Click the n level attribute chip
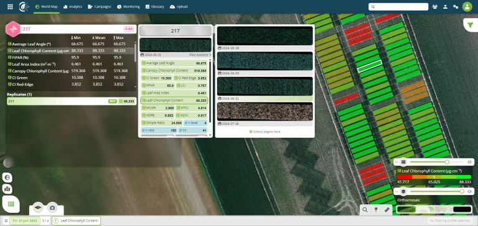 coord(195,123)
